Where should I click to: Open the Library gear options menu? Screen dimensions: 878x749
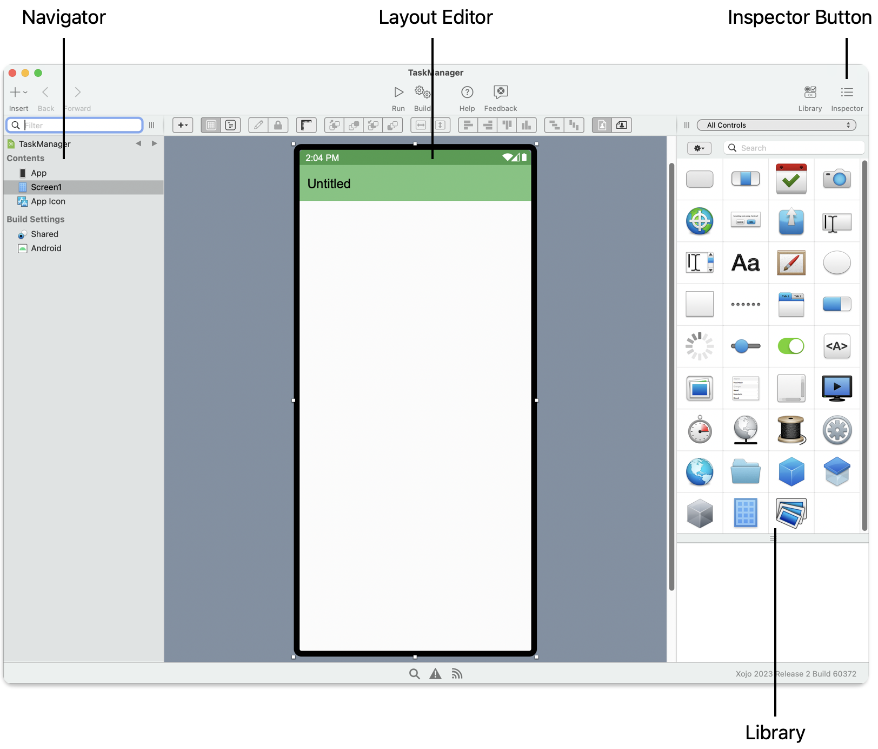tap(699, 148)
